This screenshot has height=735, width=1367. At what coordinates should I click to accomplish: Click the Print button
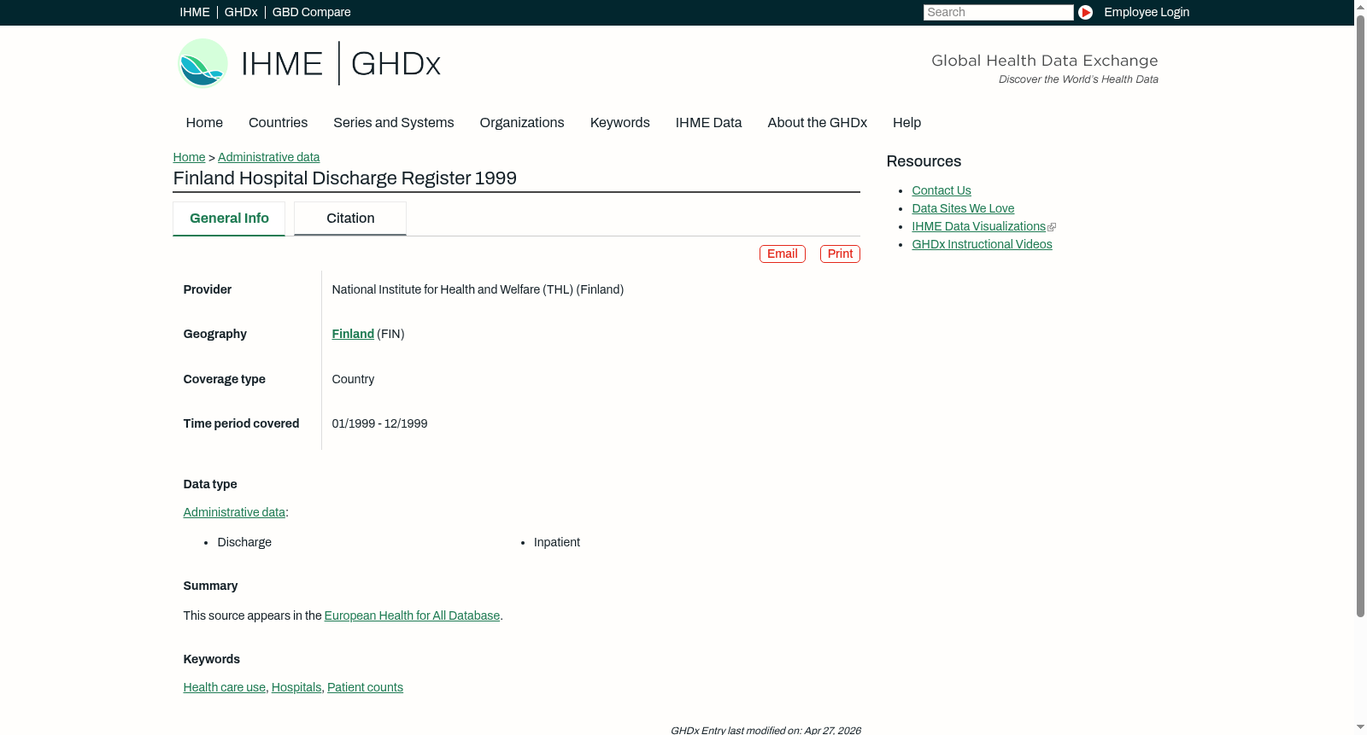pos(840,254)
